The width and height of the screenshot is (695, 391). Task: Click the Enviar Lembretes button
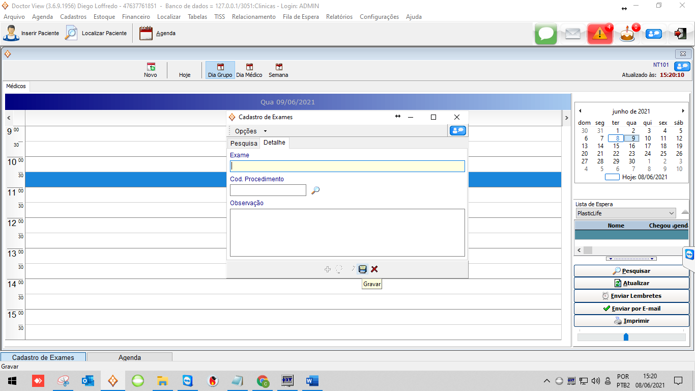pos(631,296)
